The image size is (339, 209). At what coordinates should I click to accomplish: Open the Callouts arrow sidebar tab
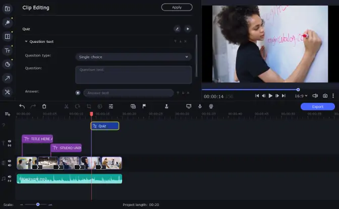click(8, 78)
